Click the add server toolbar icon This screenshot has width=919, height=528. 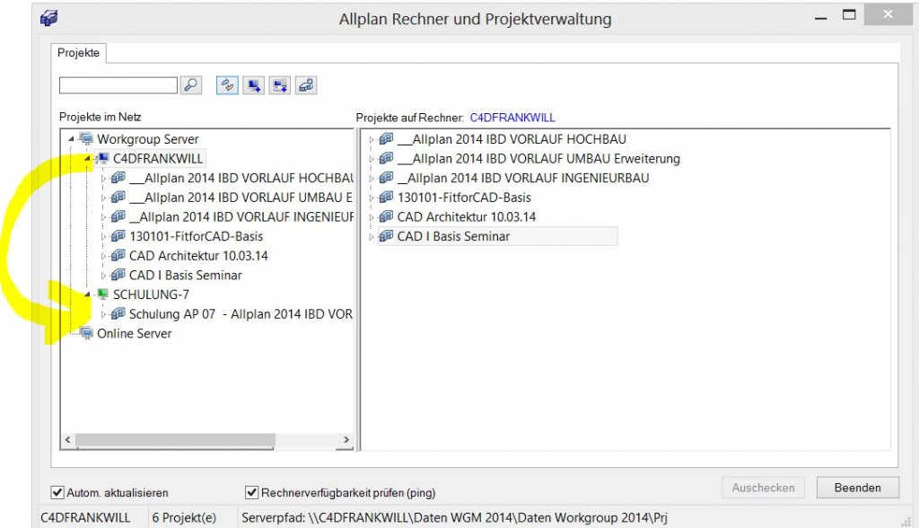coord(280,85)
